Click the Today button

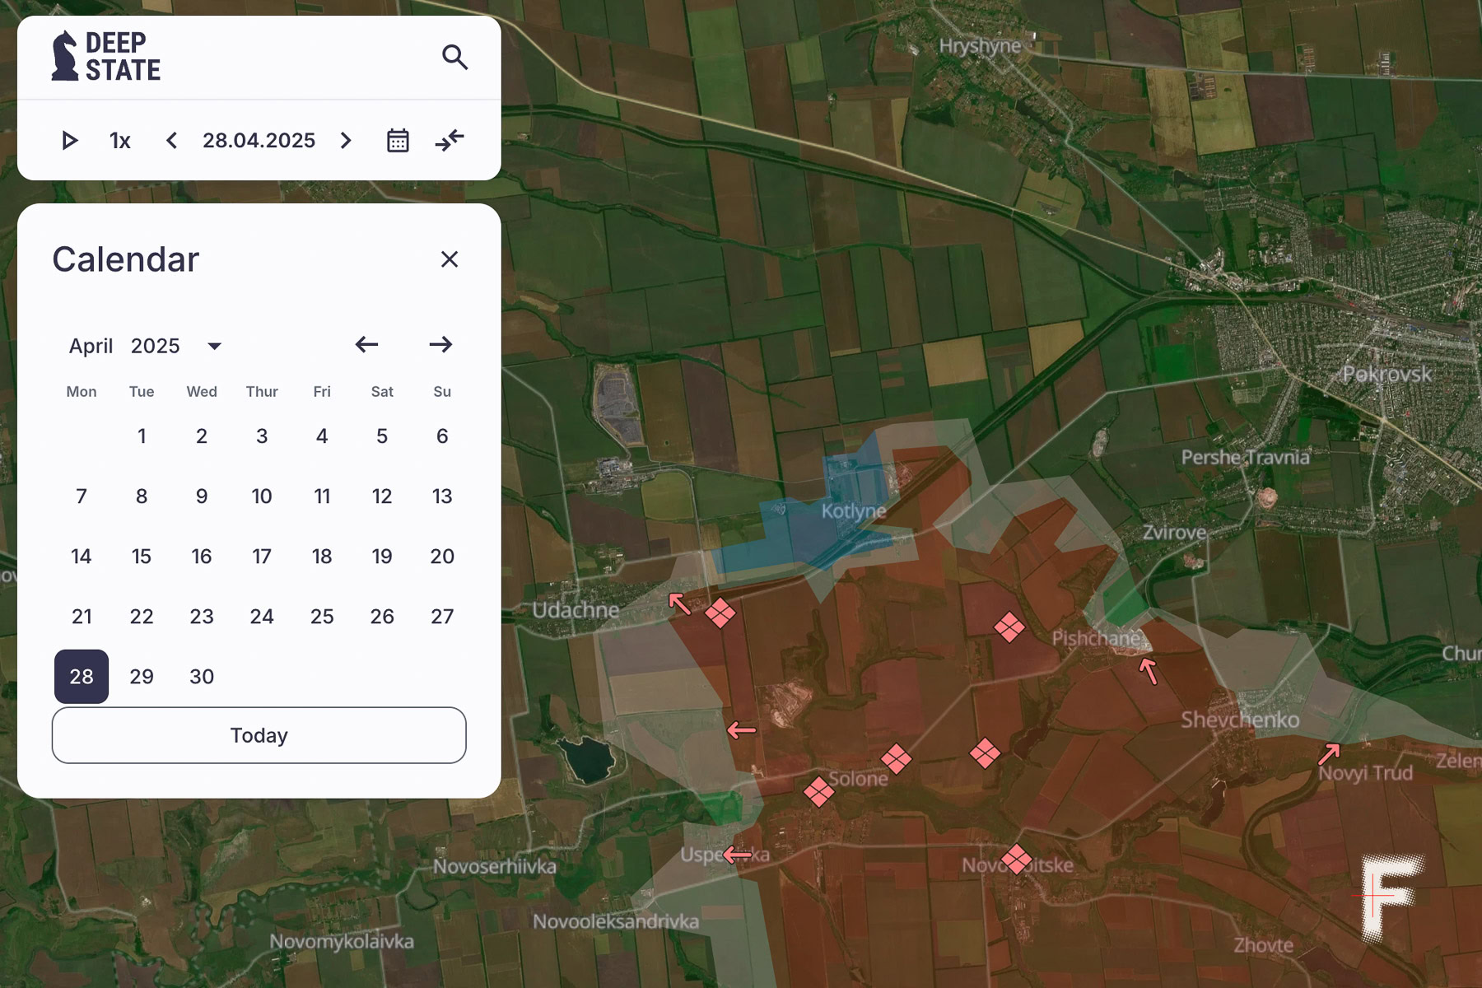point(259,735)
